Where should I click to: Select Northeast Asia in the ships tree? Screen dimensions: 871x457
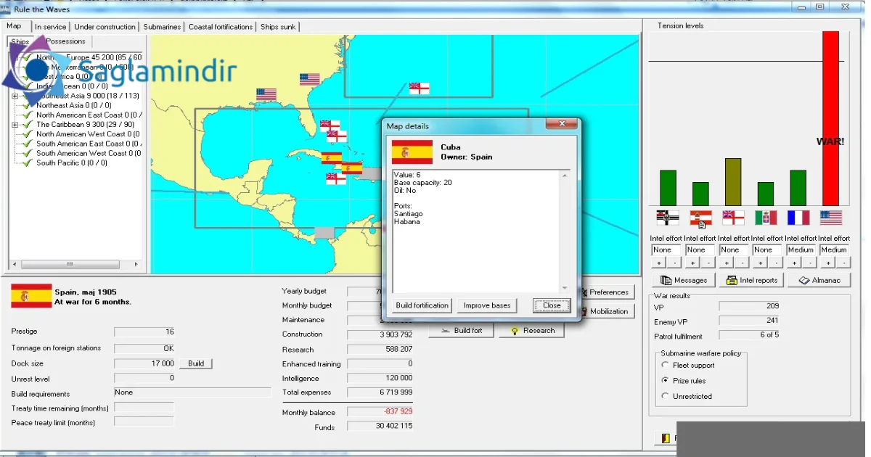(73, 105)
